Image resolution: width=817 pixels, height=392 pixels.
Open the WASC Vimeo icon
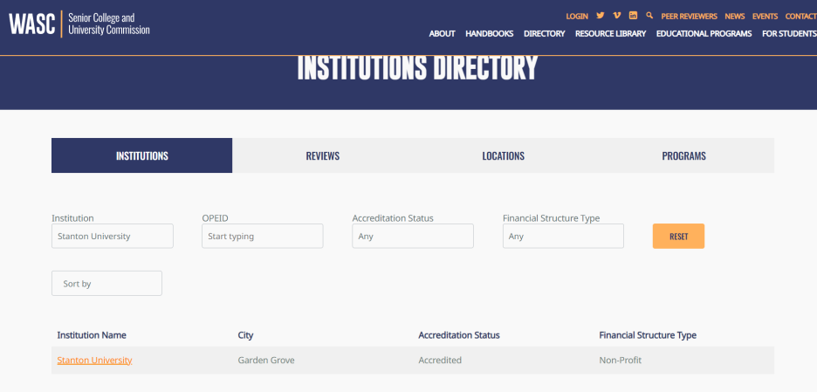point(617,15)
